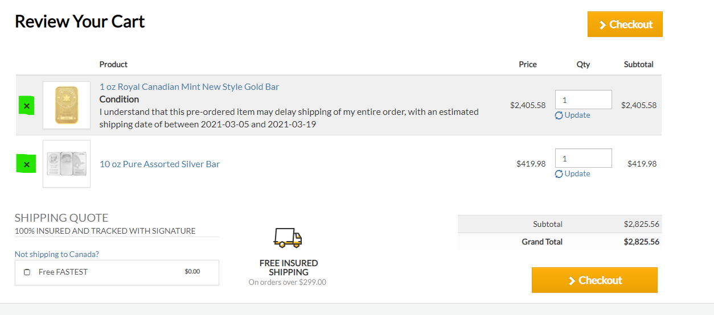This screenshot has width=714, height=315.
Task: Click the arrow icon on the top Checkout button
Action: coord(602,25)
